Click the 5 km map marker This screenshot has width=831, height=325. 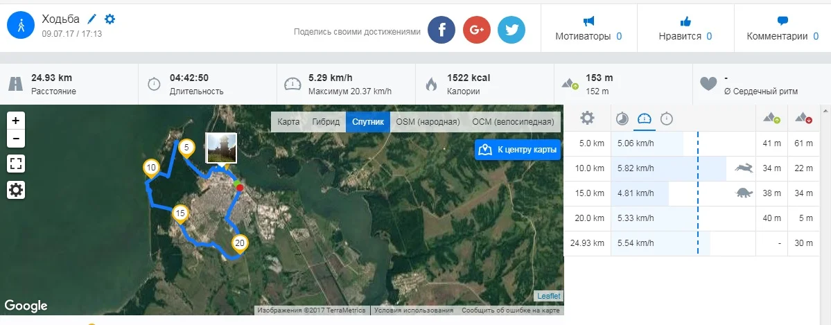coord(186,148)
